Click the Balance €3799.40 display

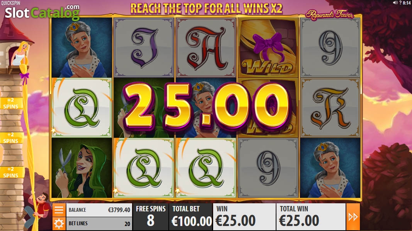tap(99, 210)
